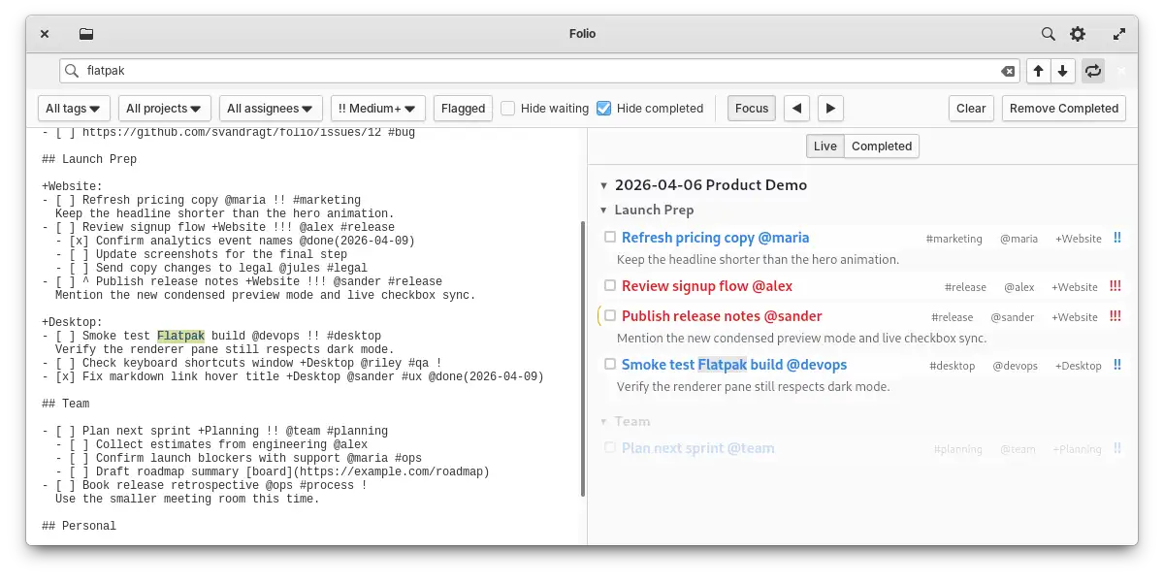Click the Clear filters button

pos(971,109)
